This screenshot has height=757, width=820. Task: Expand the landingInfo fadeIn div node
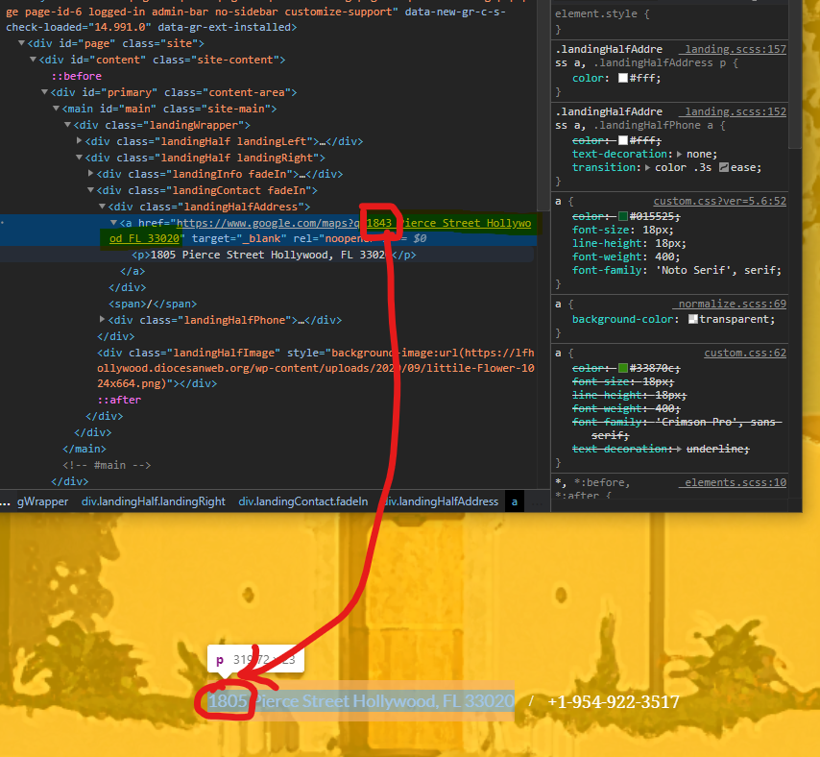pyautogui.click(x=91, y=174)
